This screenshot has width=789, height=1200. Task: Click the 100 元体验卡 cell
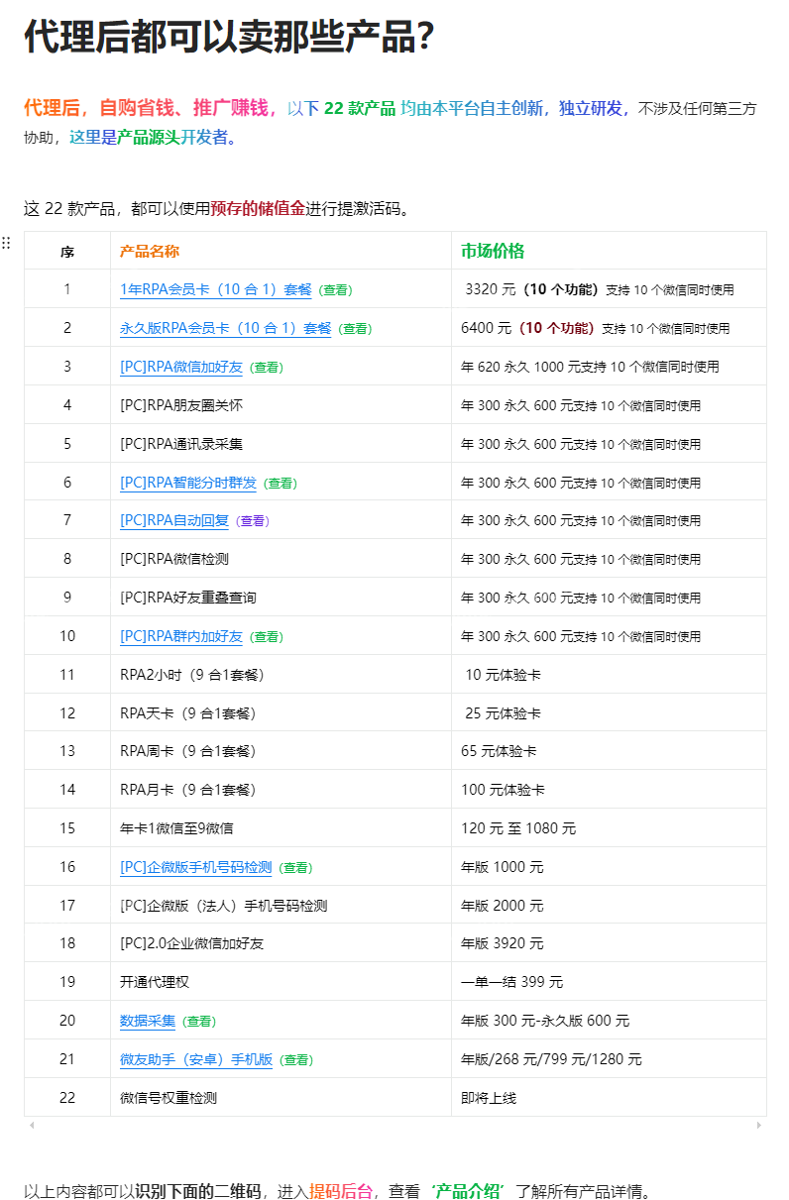pyautogui.click(x=609, y=790)
